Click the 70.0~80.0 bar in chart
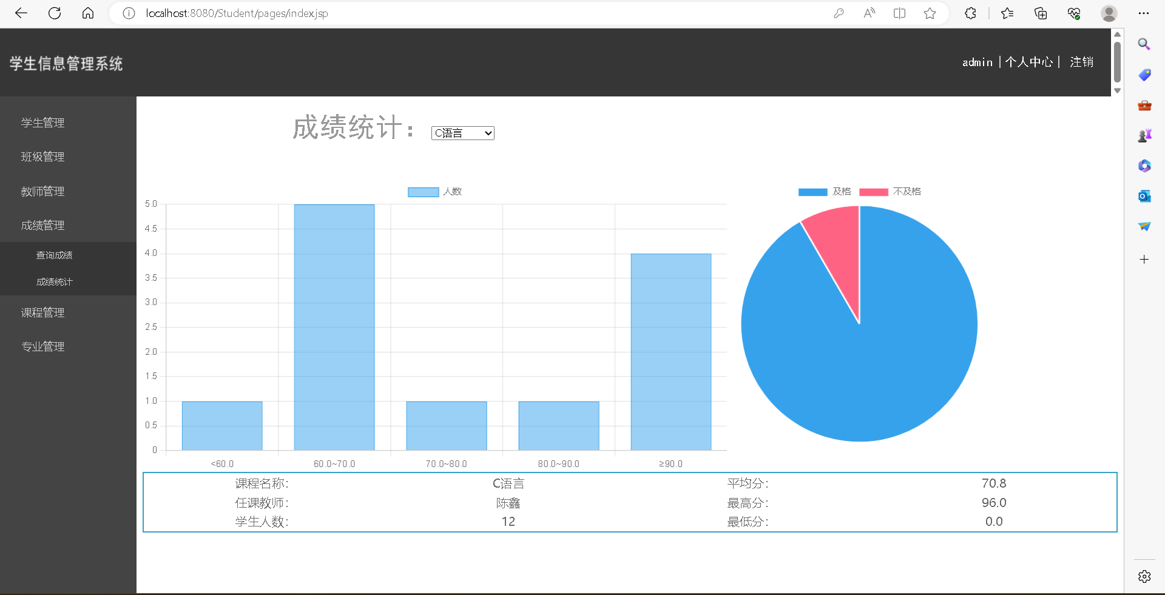This screenshot has height=595, width=1165. [447, 426]
